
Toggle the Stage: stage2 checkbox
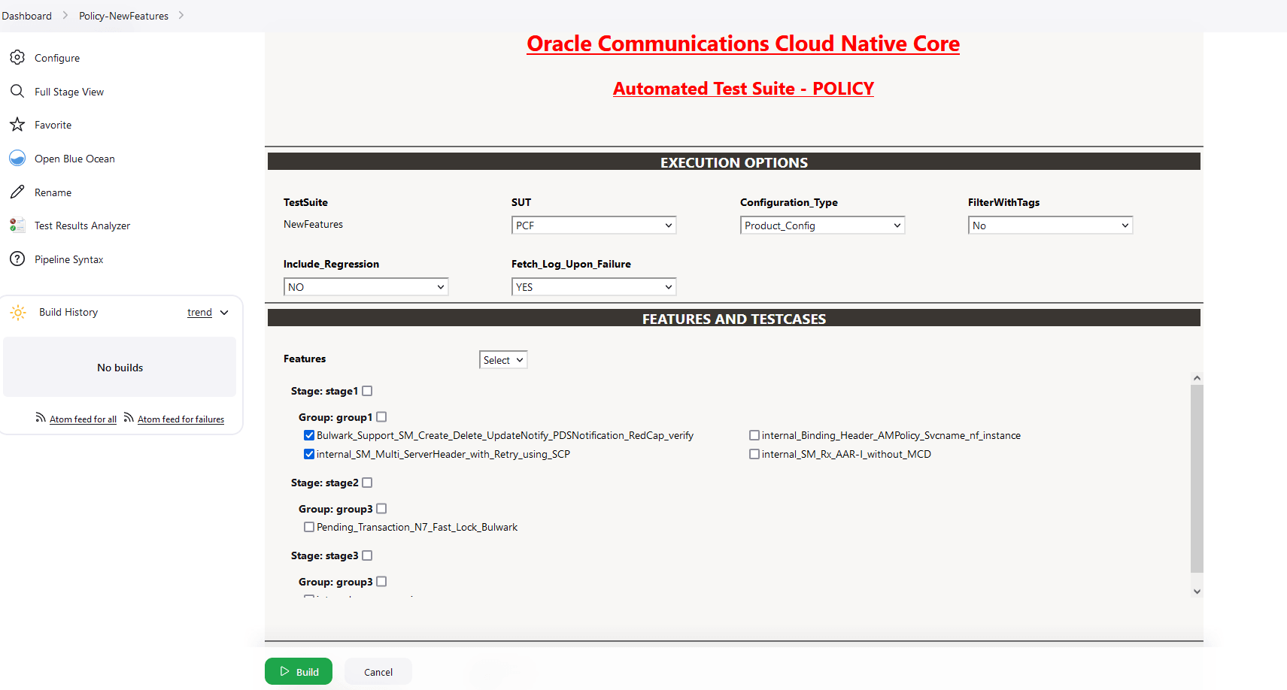pyautogui.click(x=367, y=483)
